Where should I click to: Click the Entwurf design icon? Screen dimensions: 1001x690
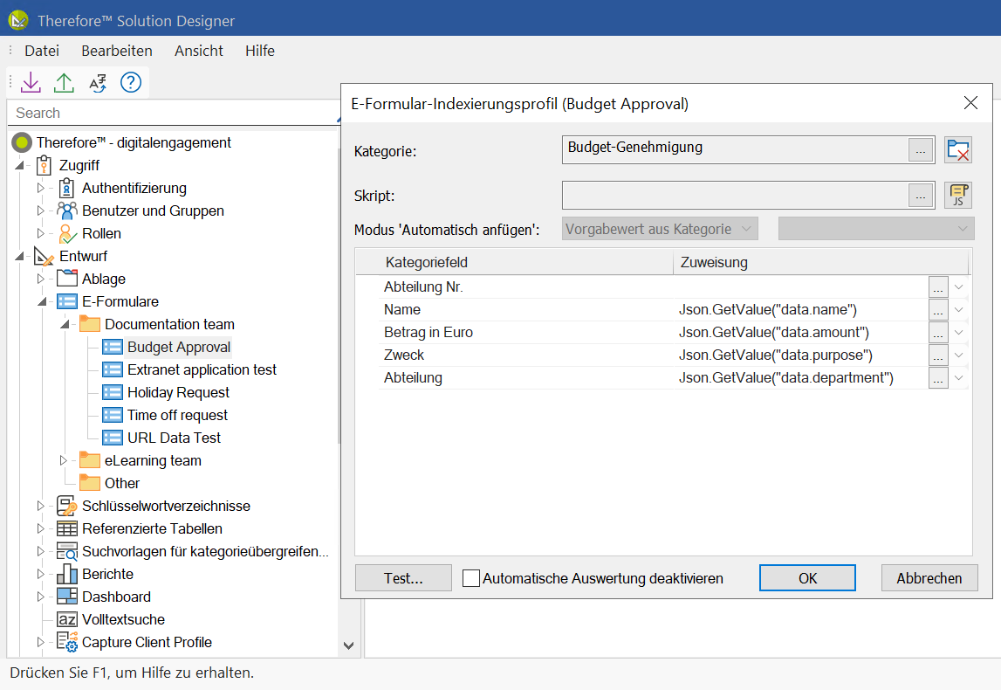click(44, 256)
